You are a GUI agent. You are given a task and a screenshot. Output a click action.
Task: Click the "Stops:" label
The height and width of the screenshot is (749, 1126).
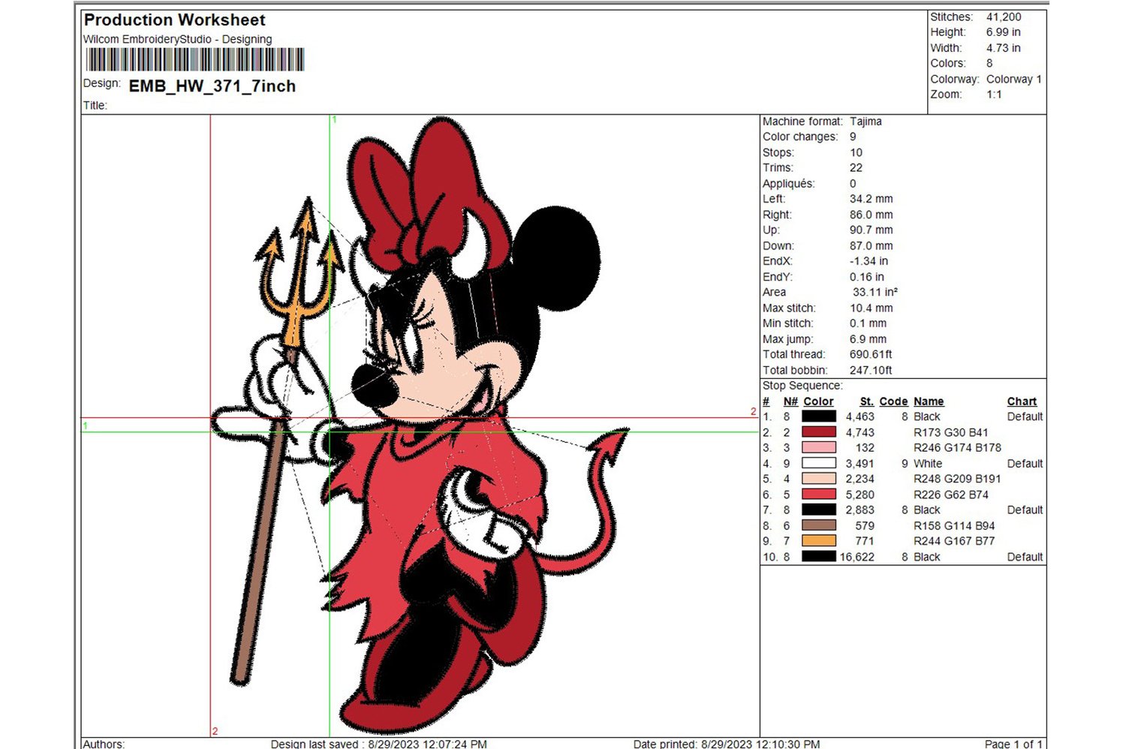(778, 152)
